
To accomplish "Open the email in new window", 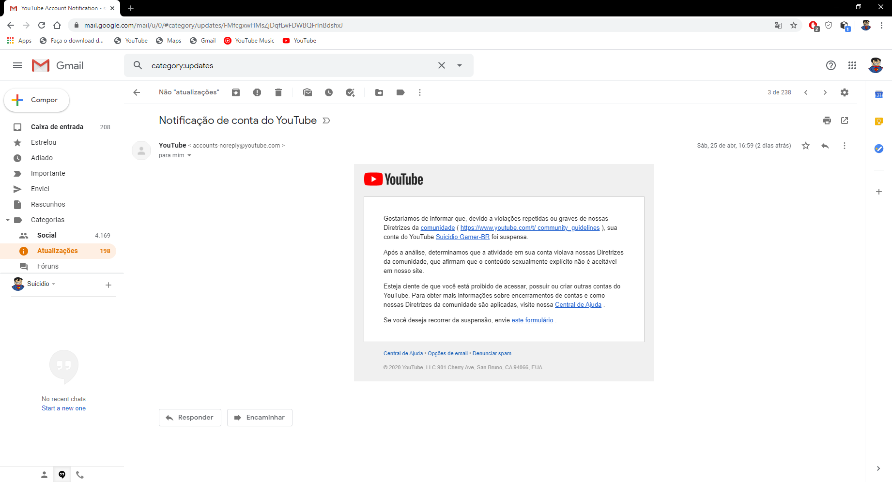I will click(x=845, y=120).
